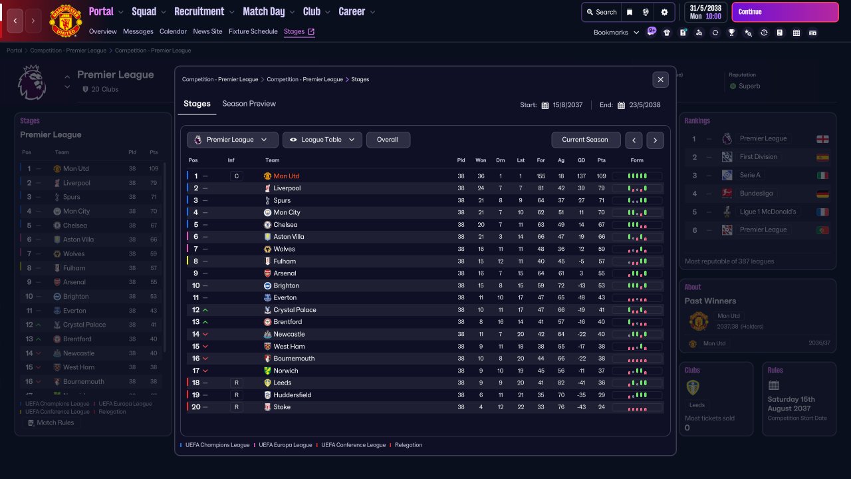Go to previous season with left arrow button
Image resolution: width=851 pixels, height=479 pixels.
click(634, 140)
